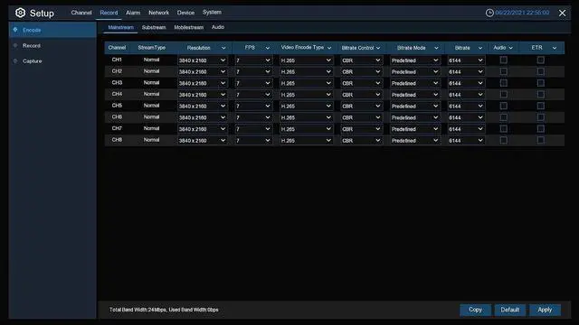Click the Setup gear icon
The image size is (579, 325).
pyautogui.click(x=20, y=13)
